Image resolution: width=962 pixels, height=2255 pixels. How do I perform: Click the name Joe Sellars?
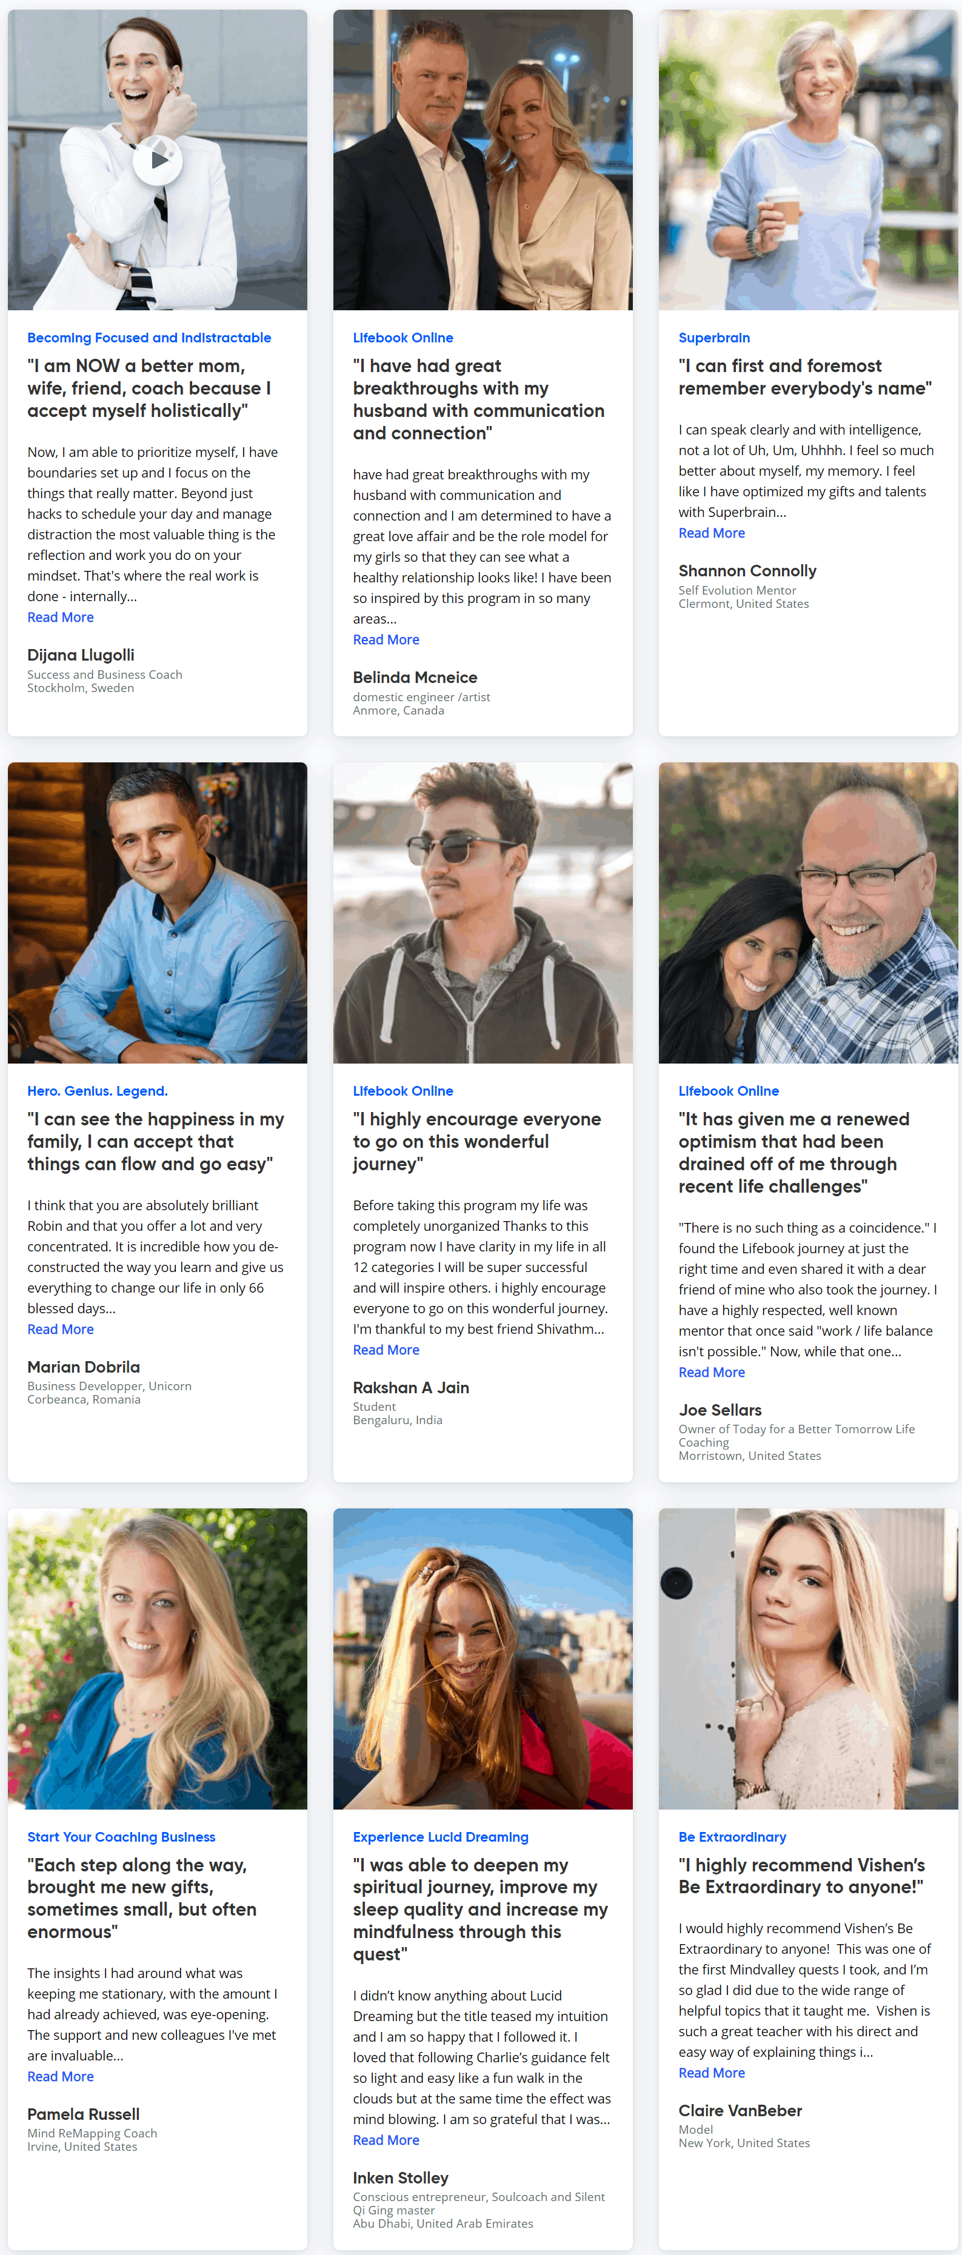pos(720,1410)
